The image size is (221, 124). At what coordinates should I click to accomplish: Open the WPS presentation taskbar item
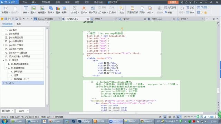100,121
